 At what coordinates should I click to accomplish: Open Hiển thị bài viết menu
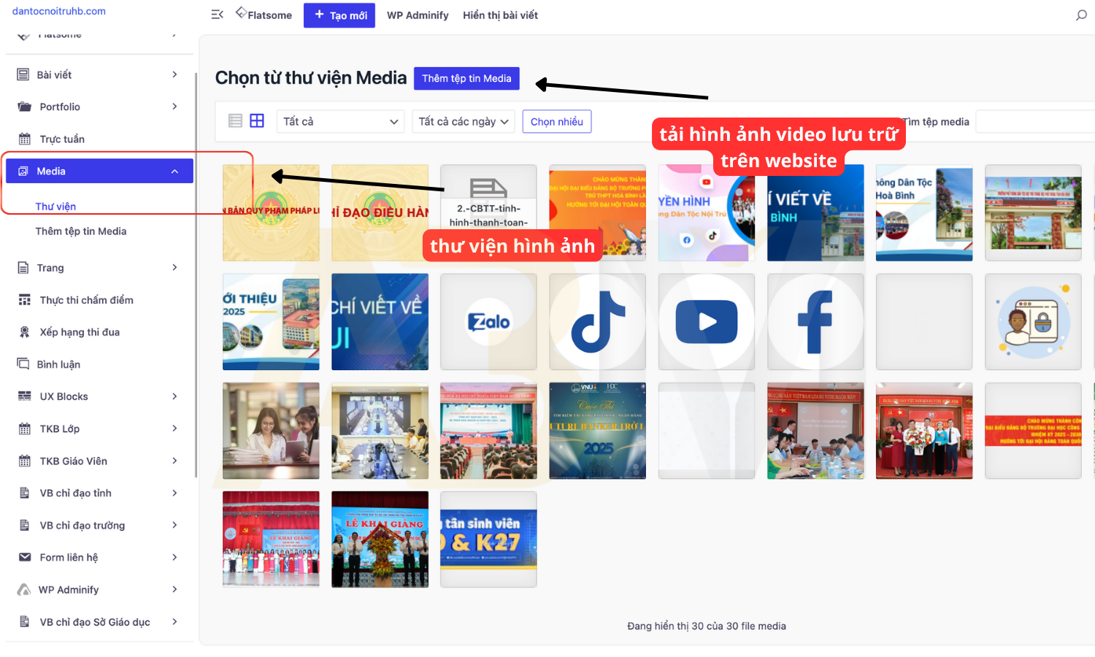pyautogui.click(x=500, y=15)
